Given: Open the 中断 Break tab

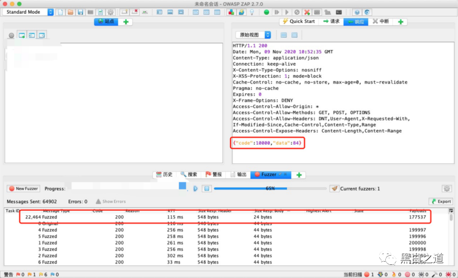Looking at the screenshot, I should click(380, 21).
